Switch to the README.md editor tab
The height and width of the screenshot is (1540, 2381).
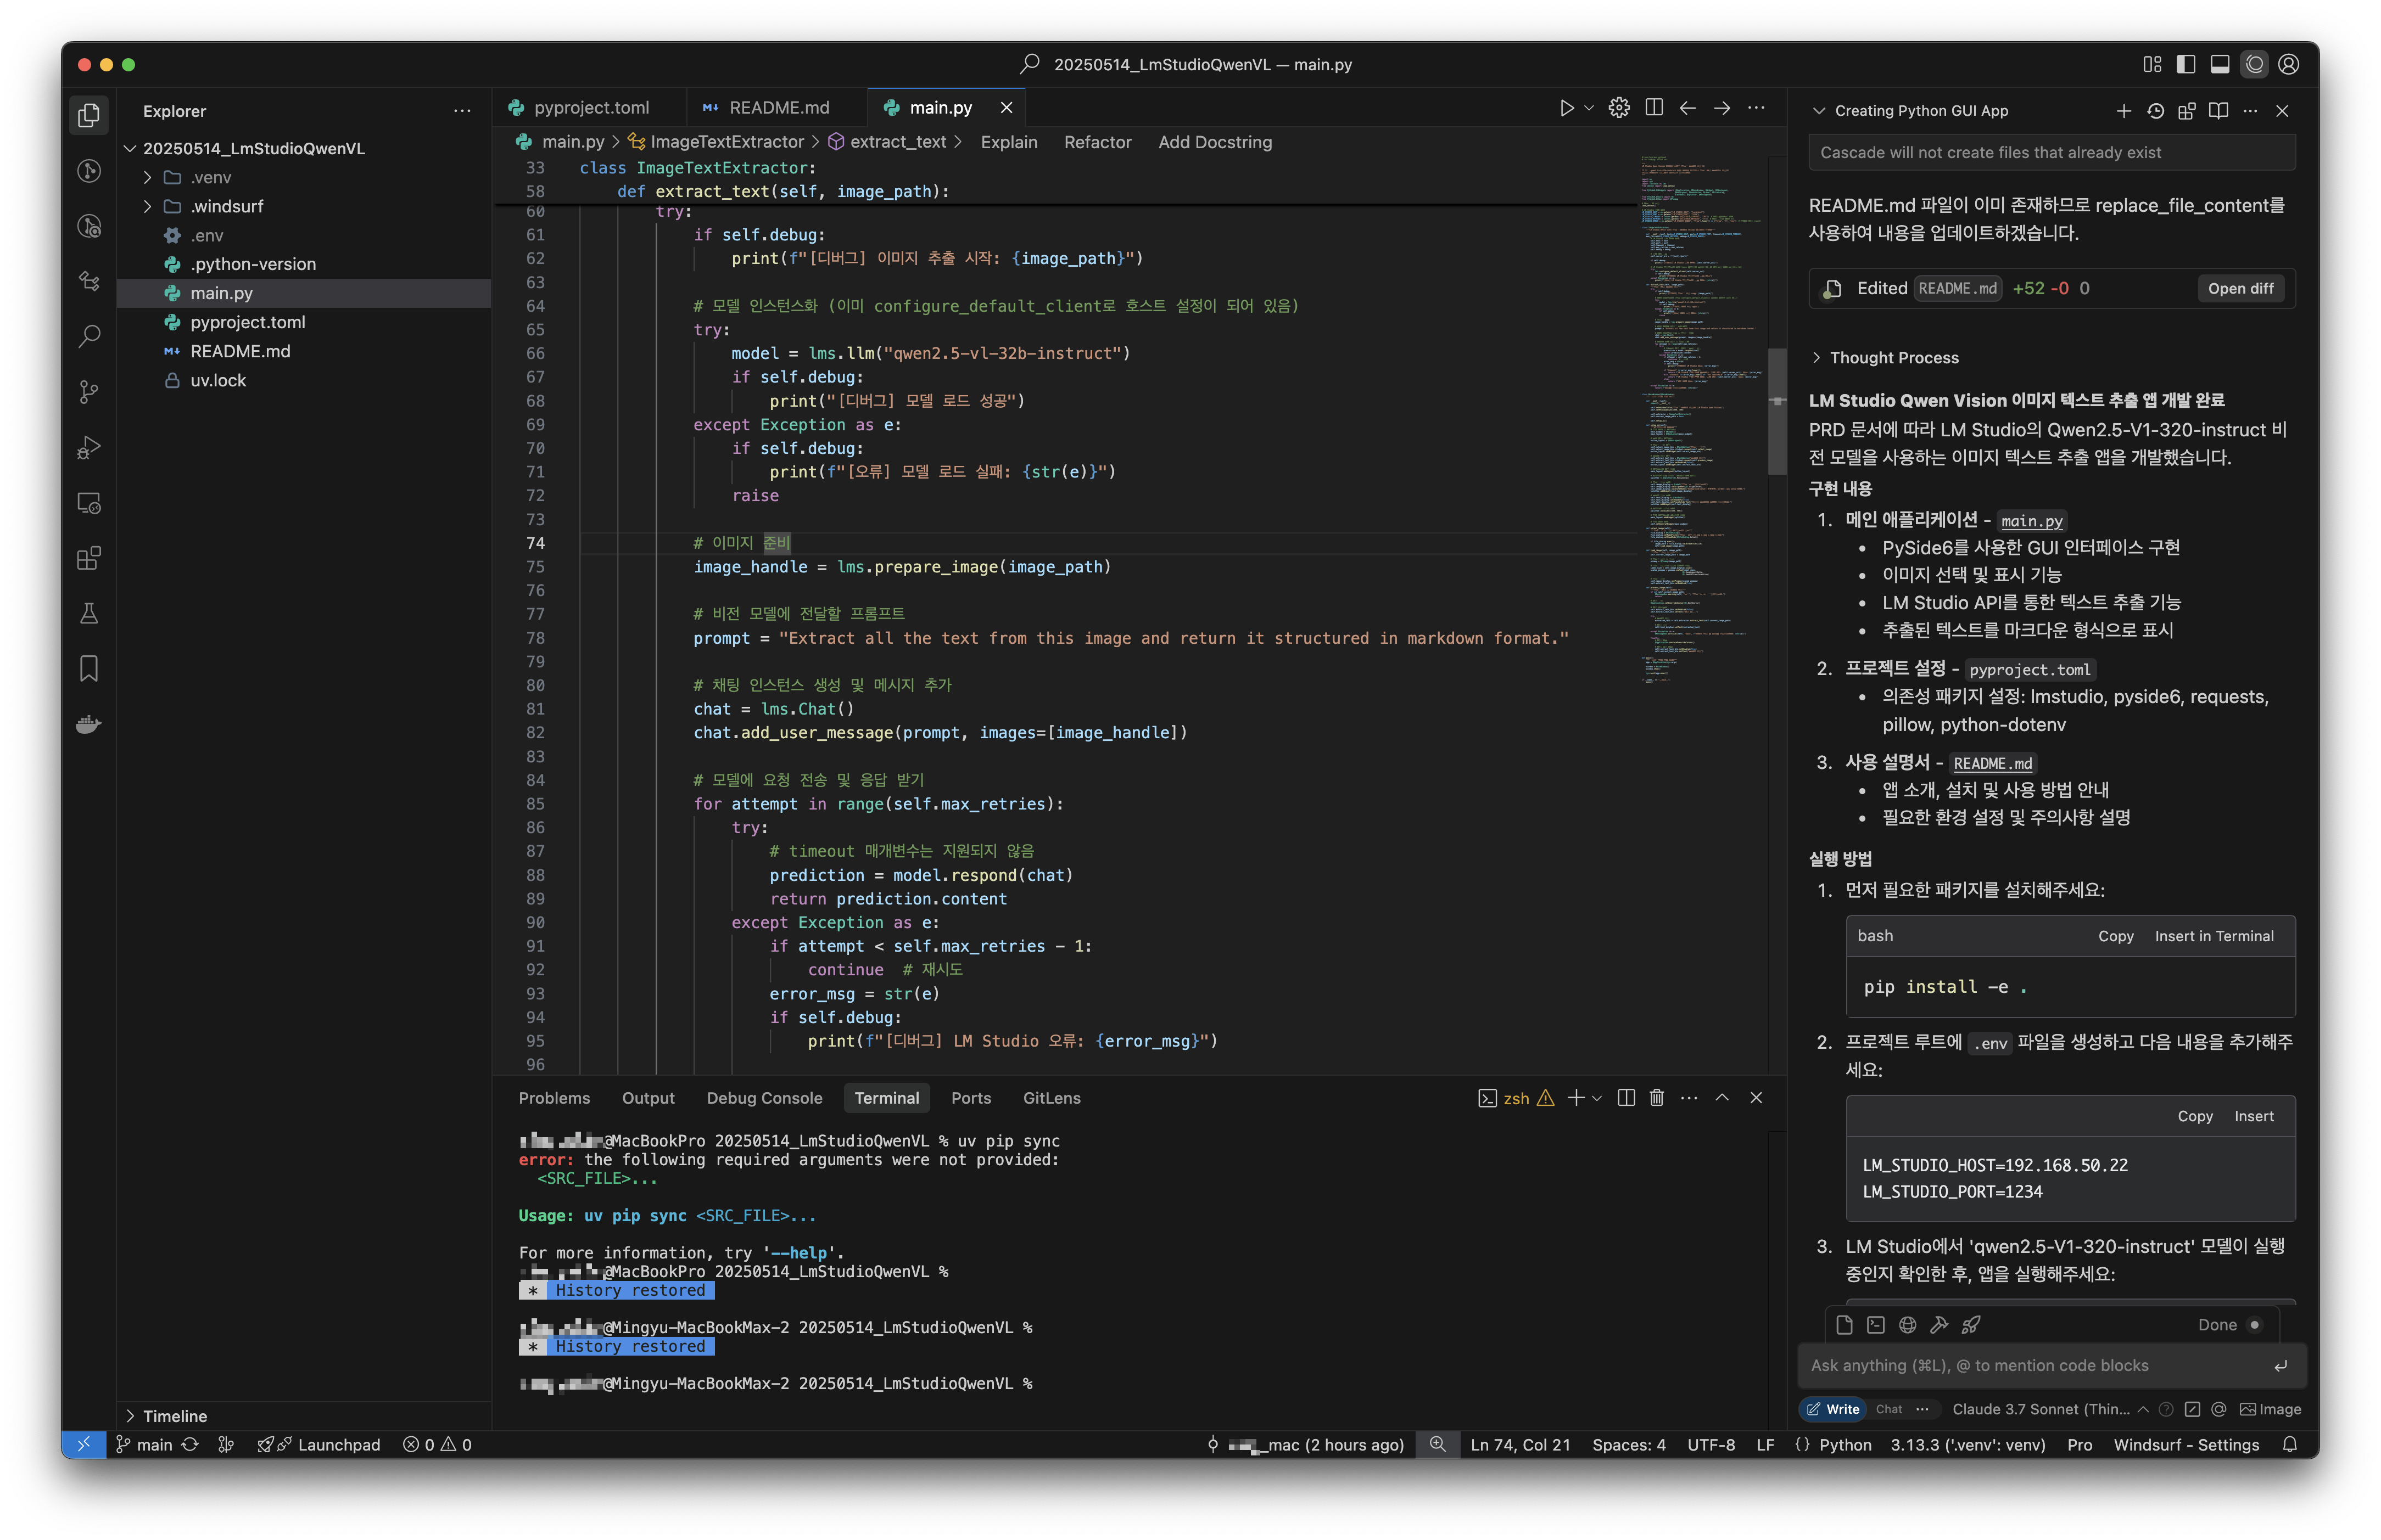pos(778,108)
